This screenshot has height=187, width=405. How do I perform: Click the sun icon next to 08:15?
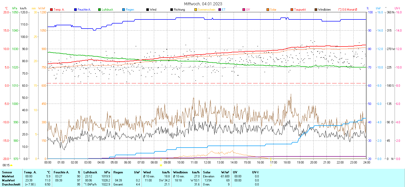coord(11,165)
